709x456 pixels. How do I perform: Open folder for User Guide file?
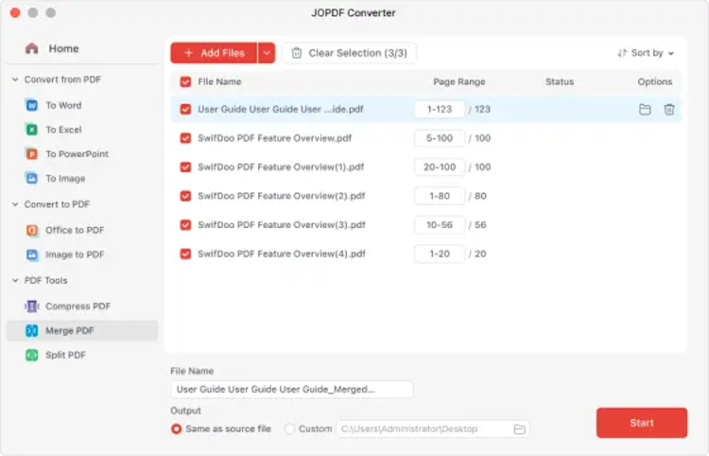point(645,110)
